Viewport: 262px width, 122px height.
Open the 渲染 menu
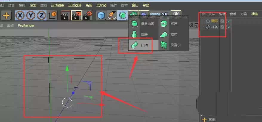tap(33, 5)
